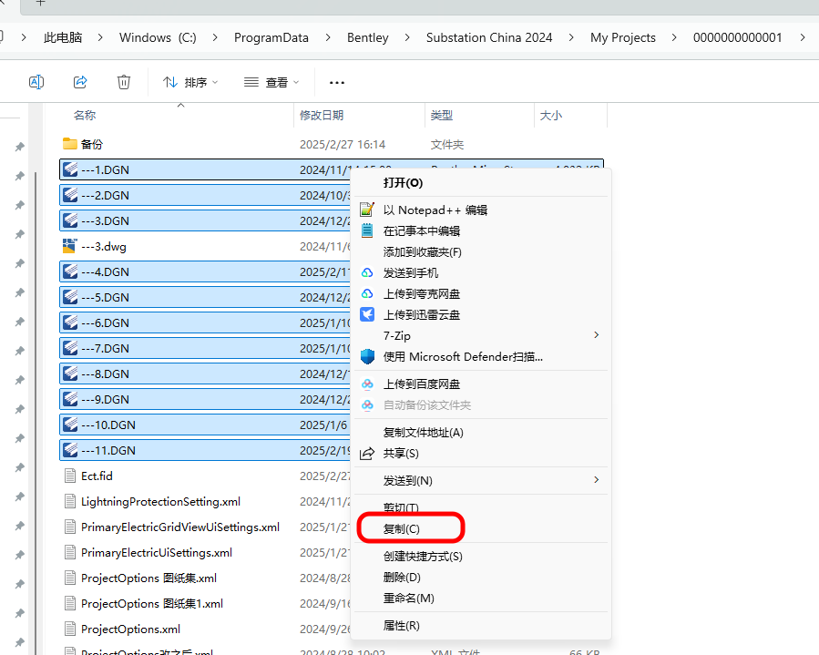Select PrimaryElectricUiSettings.xml file

(157, 553)
